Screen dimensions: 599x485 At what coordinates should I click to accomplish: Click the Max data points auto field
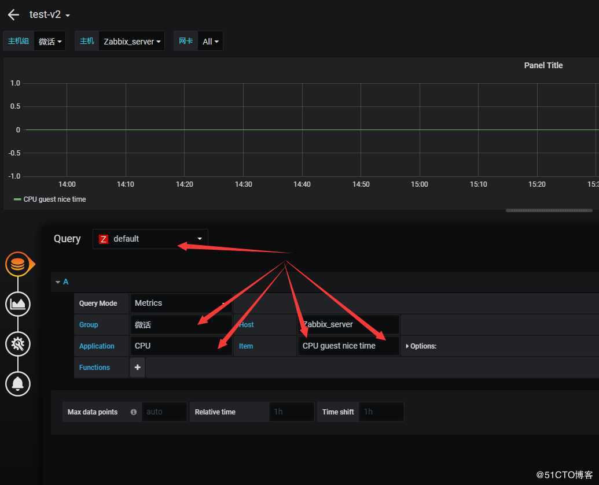pyautogui.click(x=164, y=412)
